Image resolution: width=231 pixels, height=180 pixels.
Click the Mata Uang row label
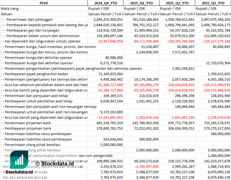click(x=10, y=9)
